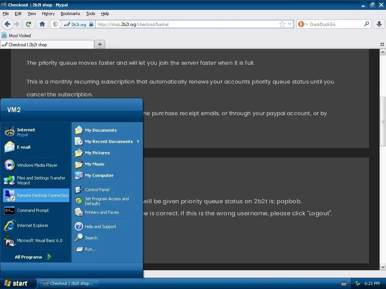Open My Pictures folder
This screenshot has width=386, height=289.
pyautogui.click(x=107, y=153)
